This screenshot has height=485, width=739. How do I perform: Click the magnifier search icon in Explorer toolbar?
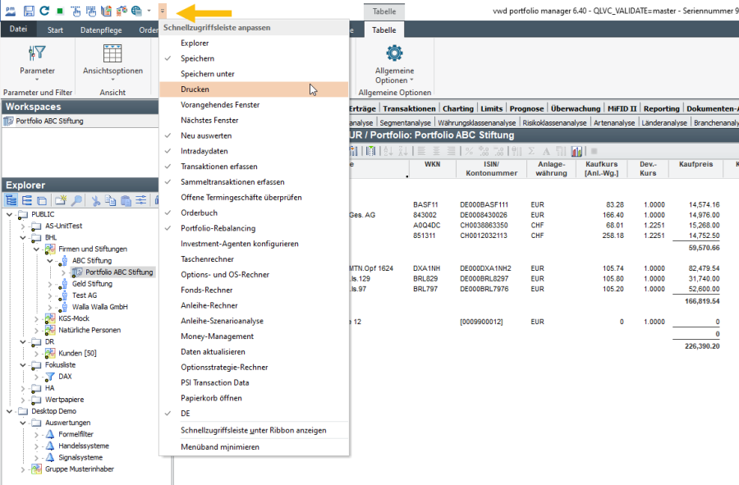(x=76, y=200)
